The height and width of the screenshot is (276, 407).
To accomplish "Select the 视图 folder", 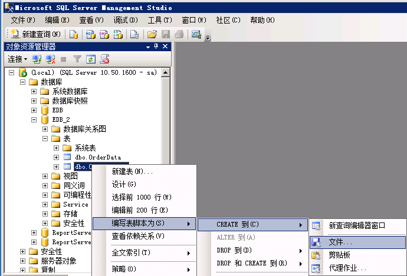I will pos(70,176).
